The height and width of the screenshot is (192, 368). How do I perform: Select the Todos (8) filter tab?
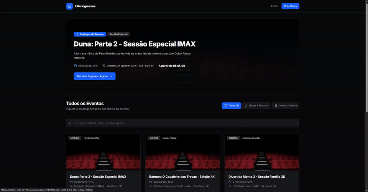pyautogui.click(x=232, y=106)
